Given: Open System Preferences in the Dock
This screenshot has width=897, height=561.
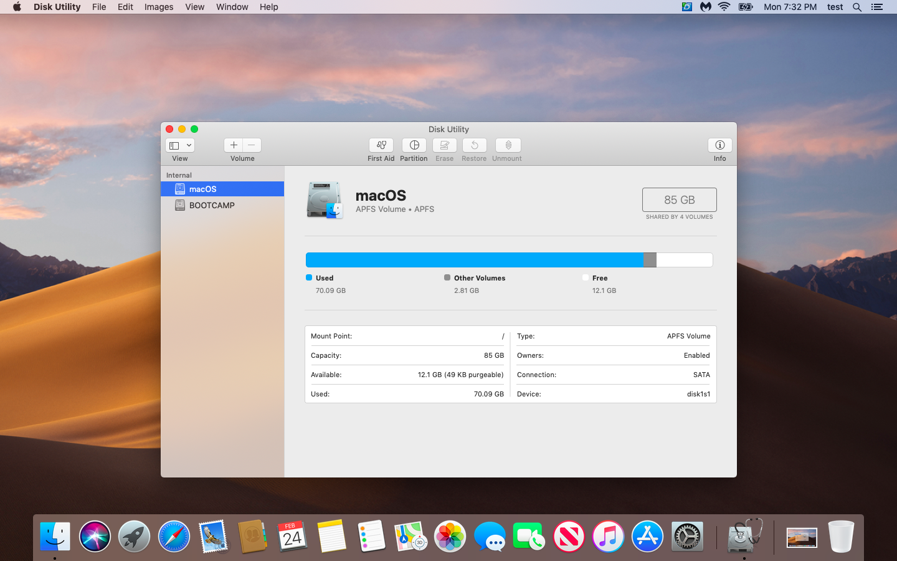Looking at the screenshot, I should 687,536.
